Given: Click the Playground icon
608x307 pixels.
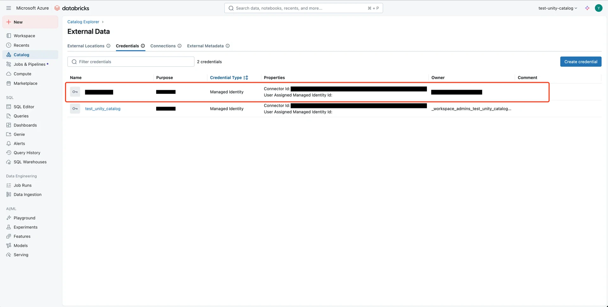Looking at the screenshot, I should [9, 218].
